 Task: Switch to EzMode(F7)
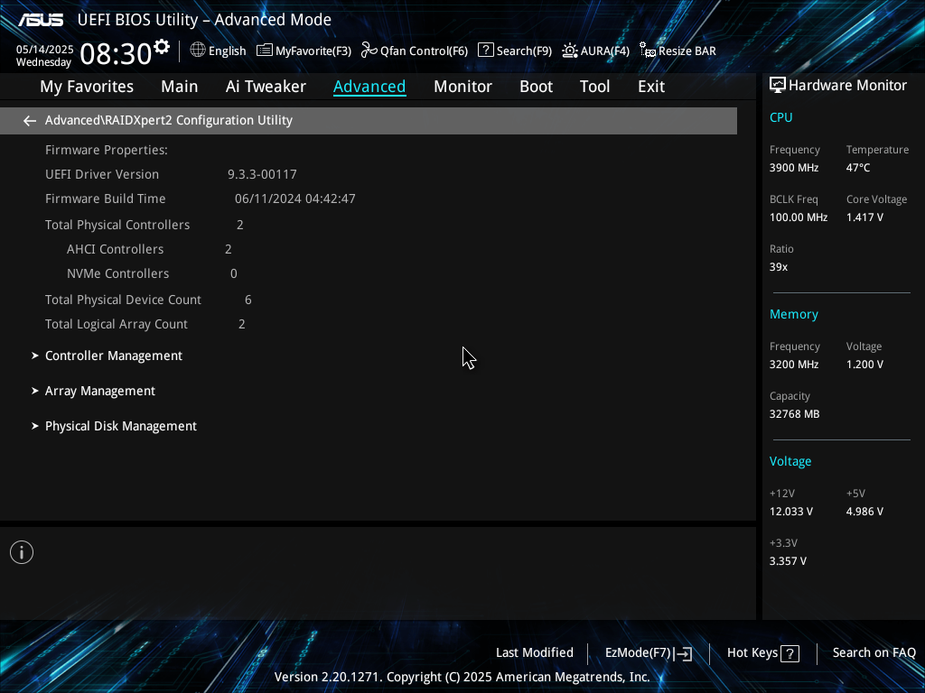(648, 652)
